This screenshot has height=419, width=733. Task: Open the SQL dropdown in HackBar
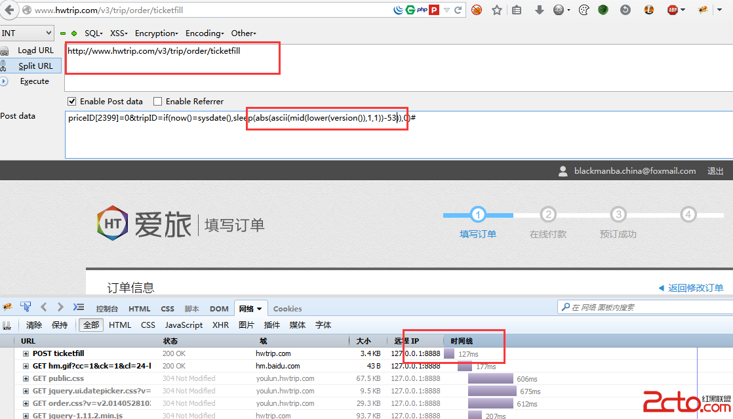[92, 33]
